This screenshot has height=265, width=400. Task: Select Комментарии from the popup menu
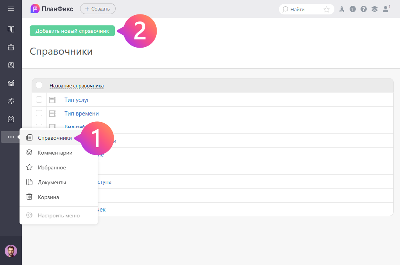(55, 153)
